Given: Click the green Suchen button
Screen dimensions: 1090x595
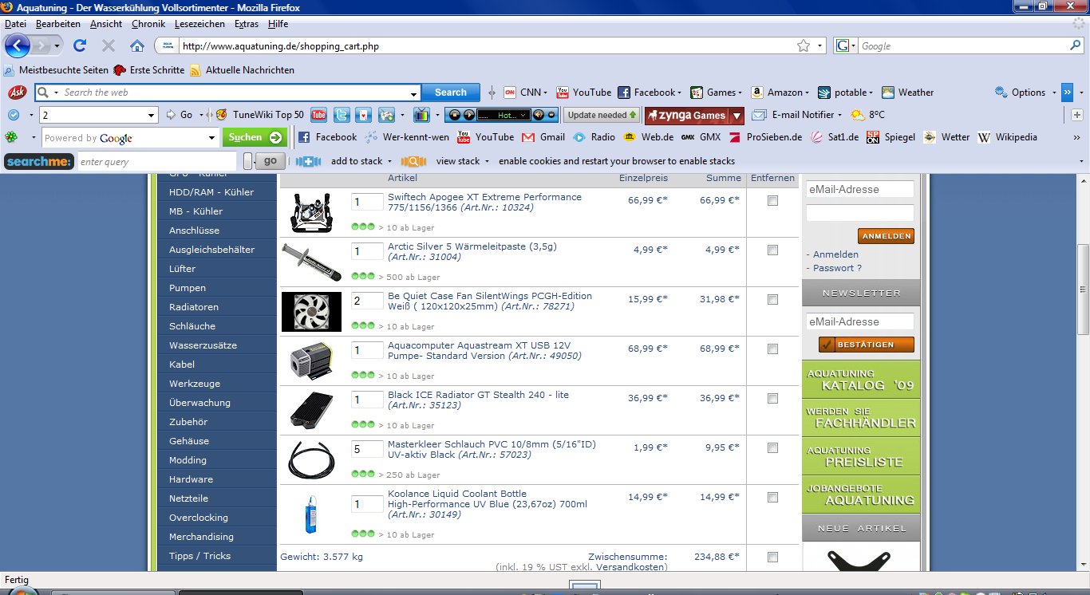Looking at the screenshot, I should coord(255,138).
